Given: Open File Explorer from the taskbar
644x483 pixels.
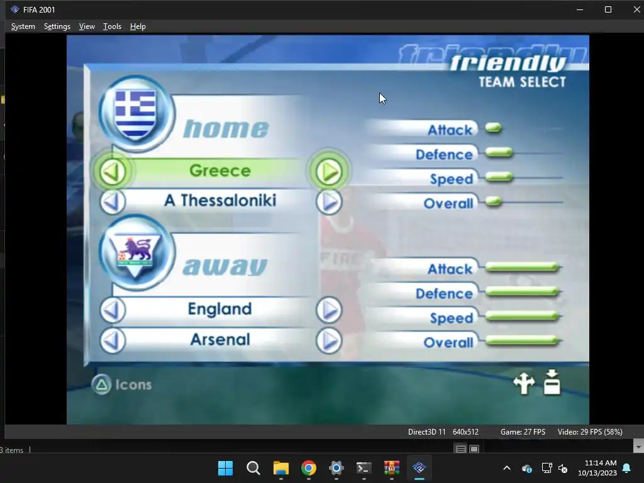Looking at the screenshot, I should point(281,468).
